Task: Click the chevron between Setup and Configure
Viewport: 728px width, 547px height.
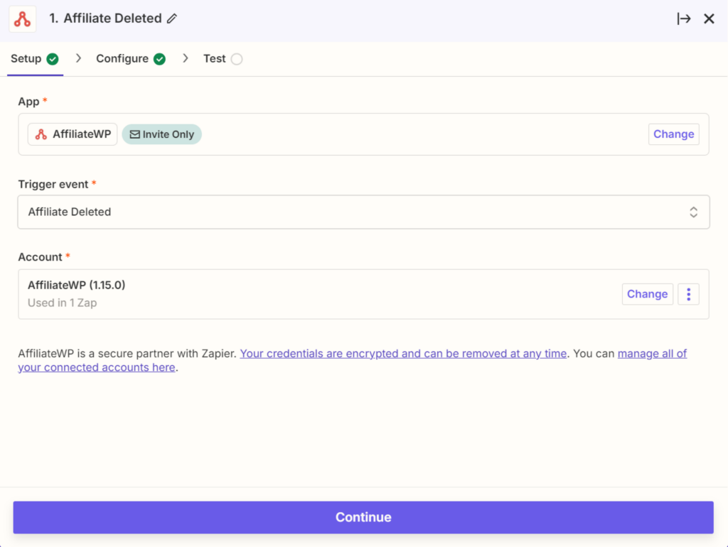Action: (x=78, y=58)
